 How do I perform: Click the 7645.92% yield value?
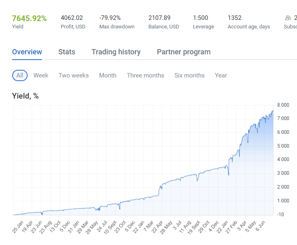tap(29, 18)
